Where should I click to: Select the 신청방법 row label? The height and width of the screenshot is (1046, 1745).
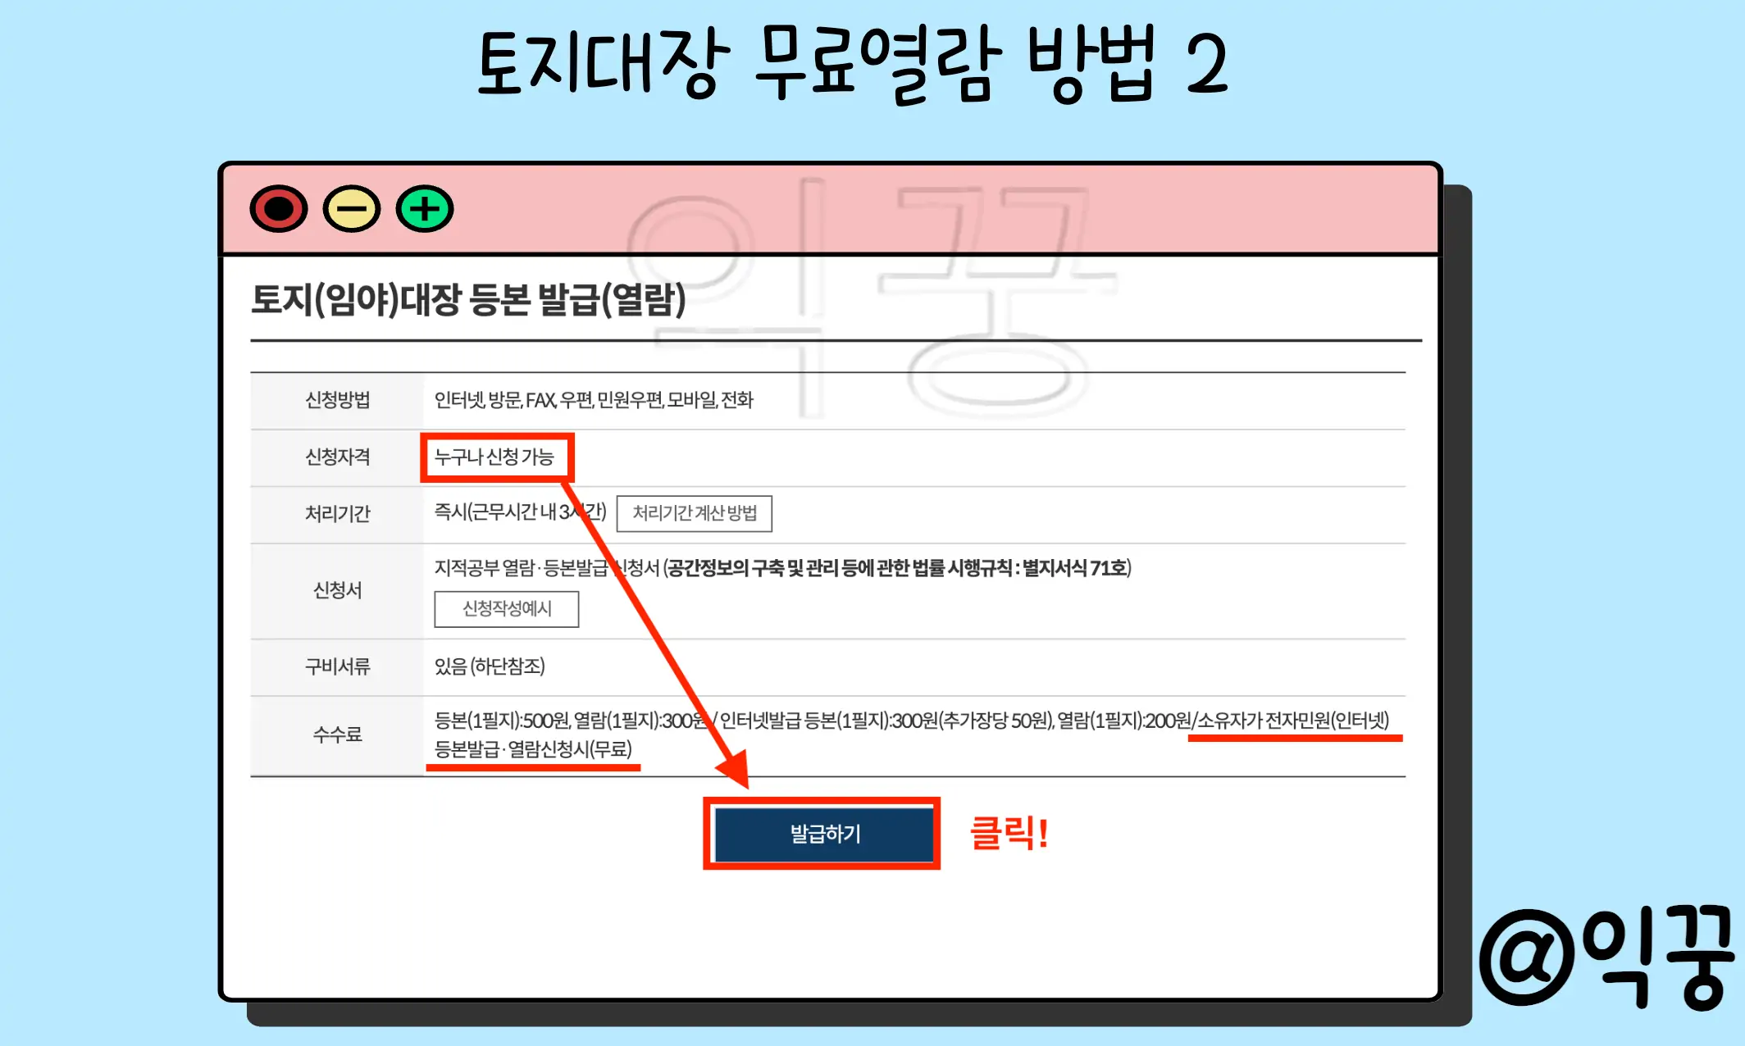(336, 401)
